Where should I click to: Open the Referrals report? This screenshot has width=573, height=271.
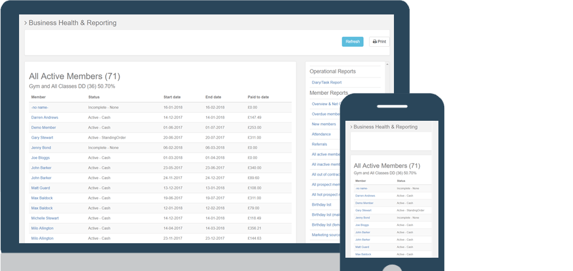319,144
